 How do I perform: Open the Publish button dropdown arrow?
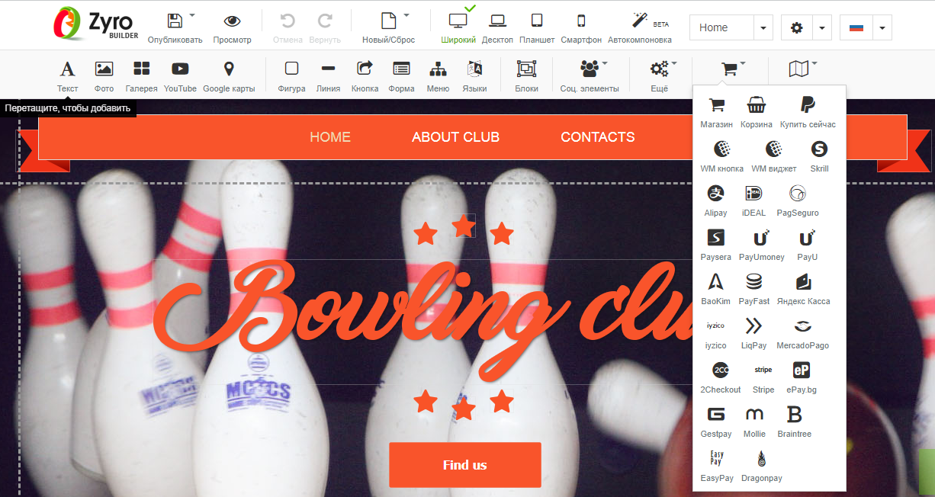click(192, 14)
